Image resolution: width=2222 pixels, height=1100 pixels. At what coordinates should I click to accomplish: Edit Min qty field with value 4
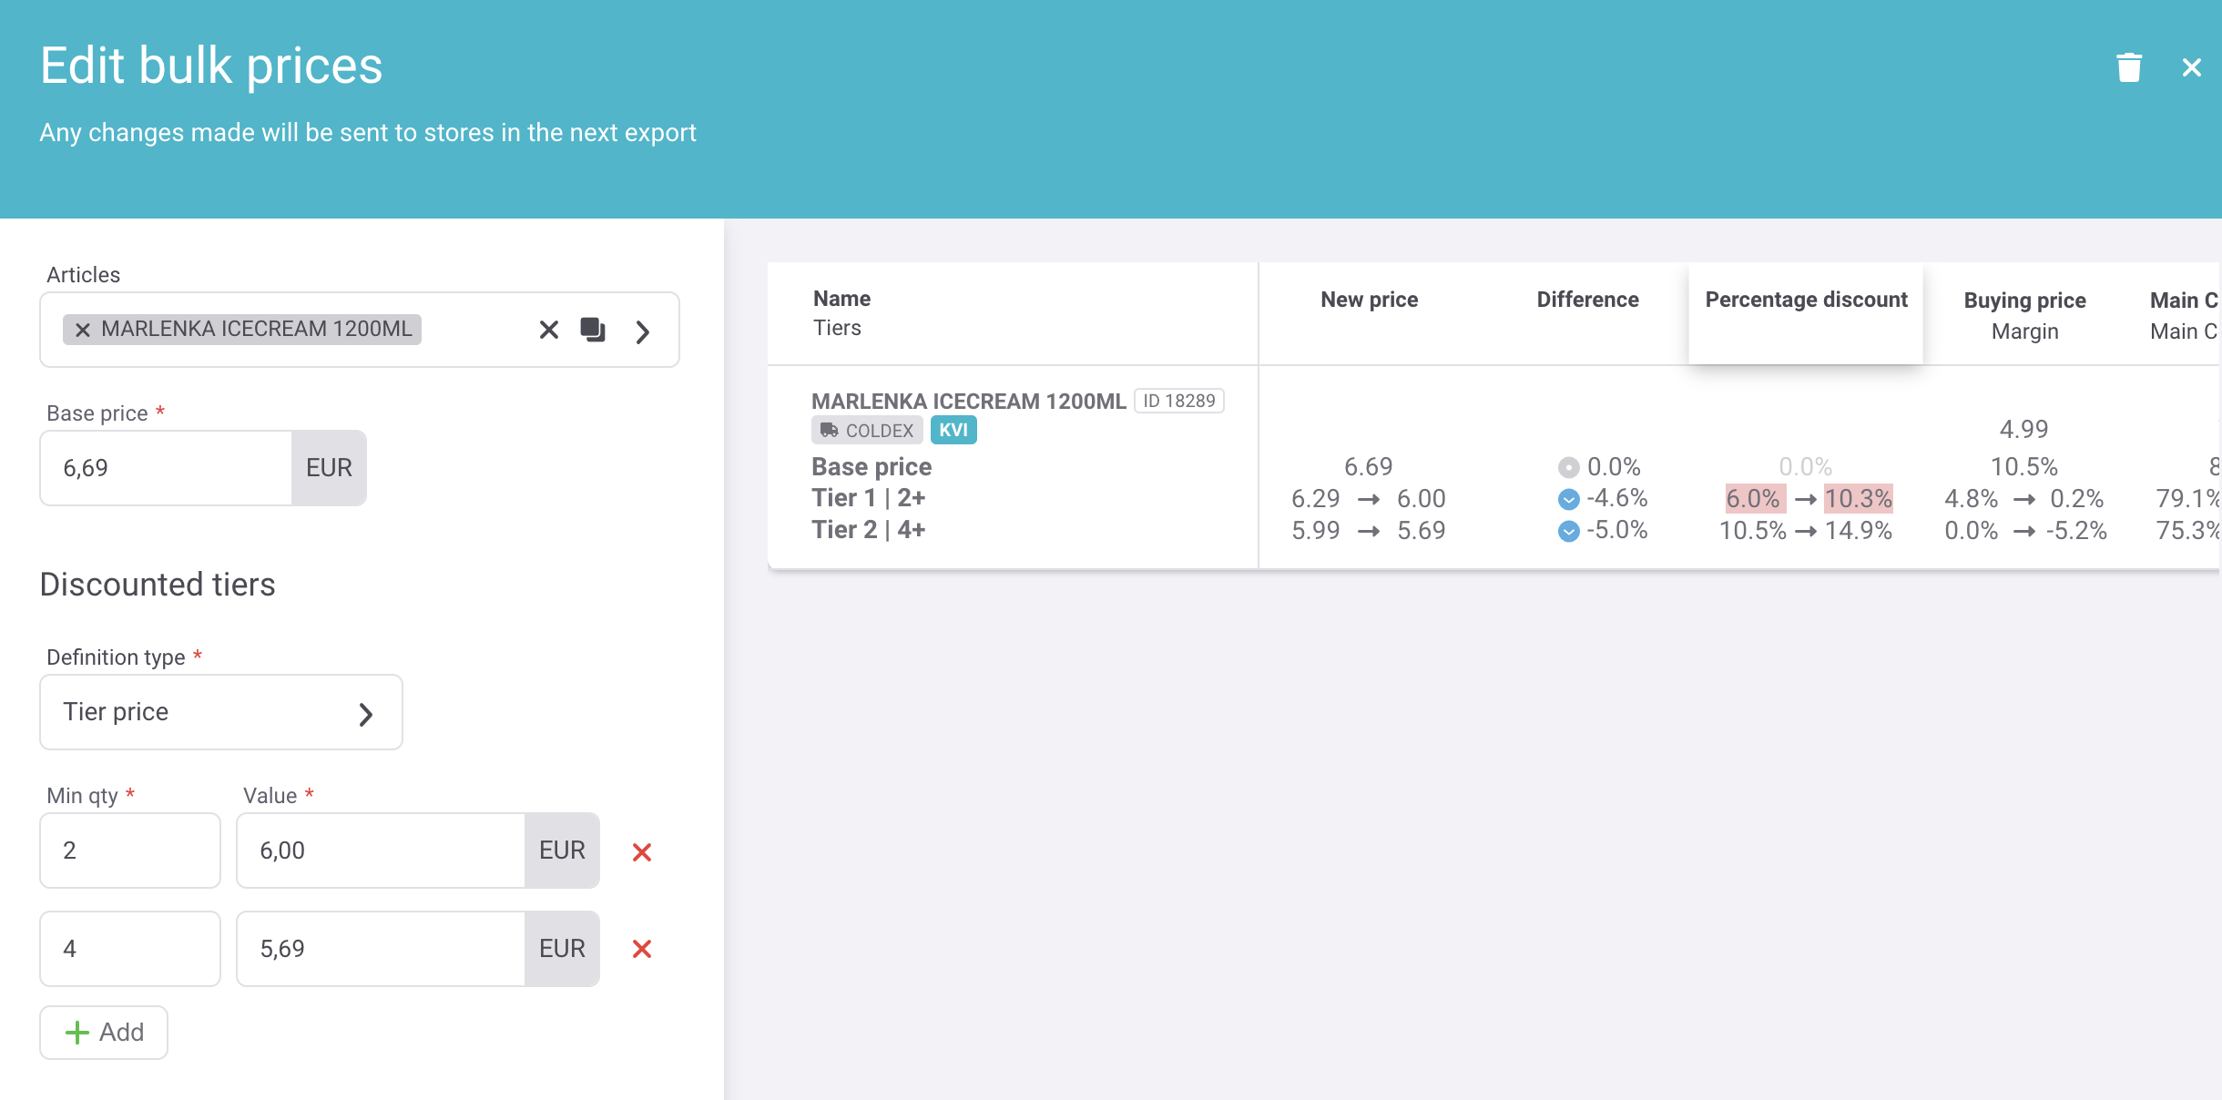[x=130, y=949]
